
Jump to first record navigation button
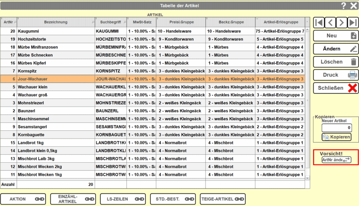[x=319, y=23]
